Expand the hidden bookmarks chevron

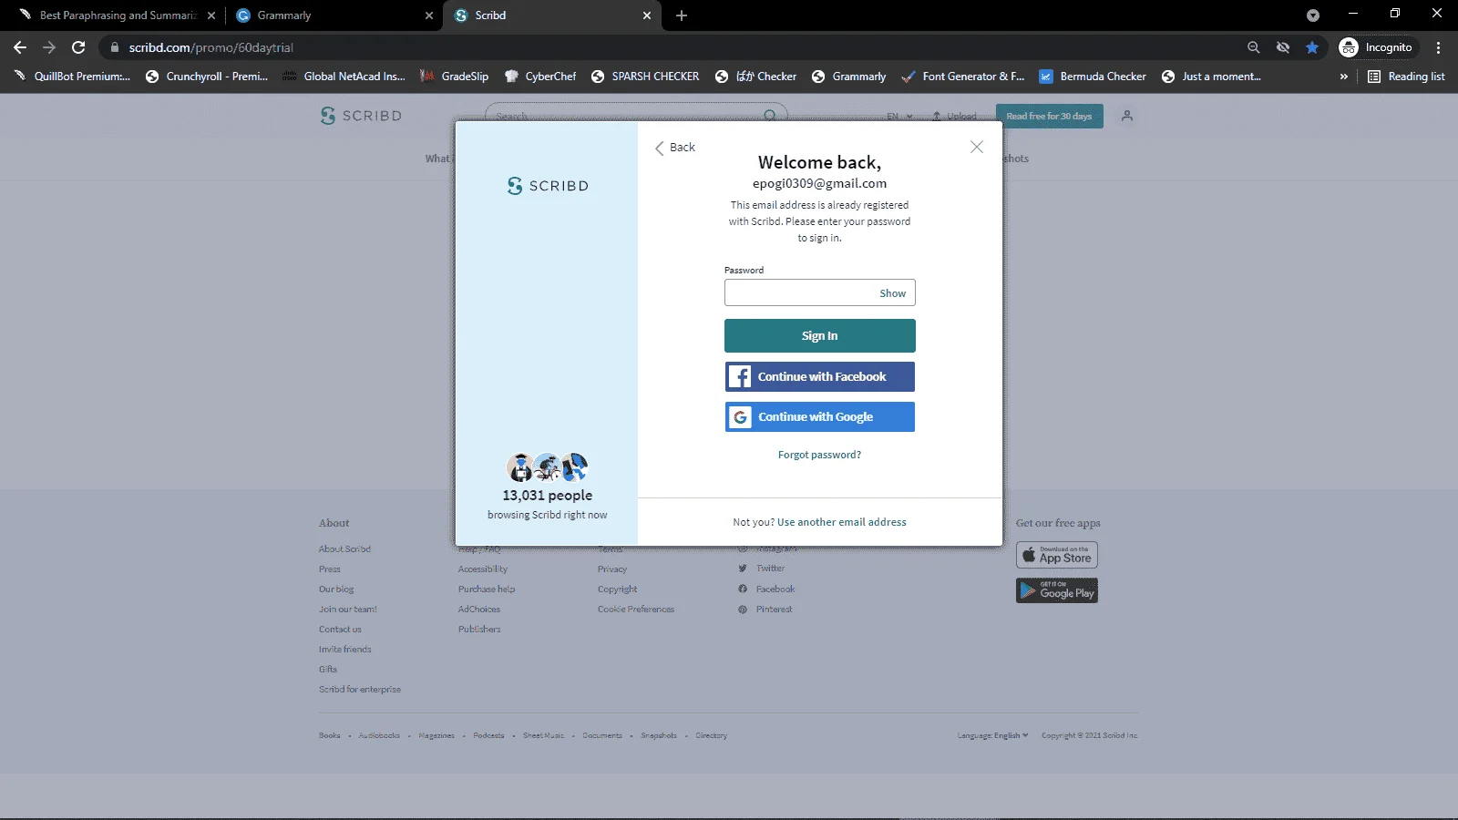1343,77
